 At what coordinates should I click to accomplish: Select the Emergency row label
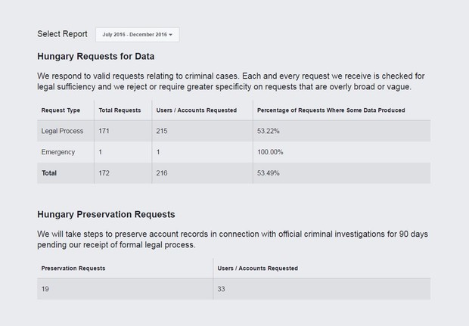(x=58, y=152)
